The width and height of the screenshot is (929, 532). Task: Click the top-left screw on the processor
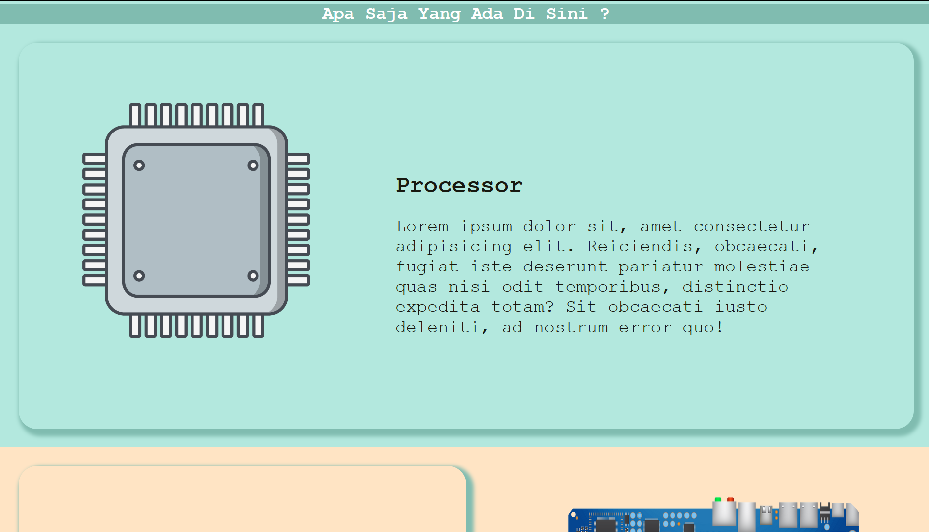click(139, 166)
